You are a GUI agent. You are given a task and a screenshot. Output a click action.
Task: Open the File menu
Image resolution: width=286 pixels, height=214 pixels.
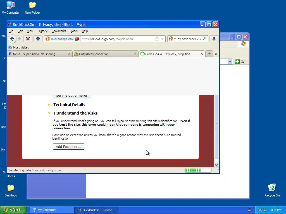click(11, 31)
